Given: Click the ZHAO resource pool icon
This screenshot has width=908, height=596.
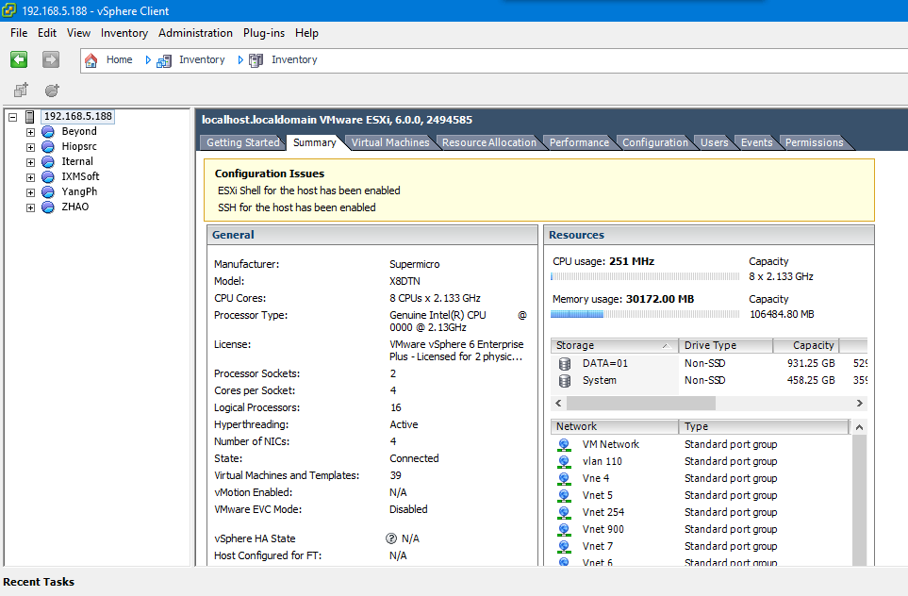Looking at the screenshot, I should point(48,207).
